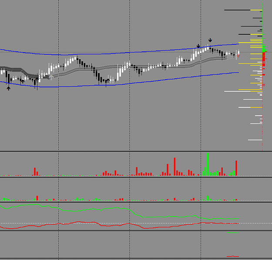
Task: Select the lowest white horizontal level line
Action: (x=255, y=140)
